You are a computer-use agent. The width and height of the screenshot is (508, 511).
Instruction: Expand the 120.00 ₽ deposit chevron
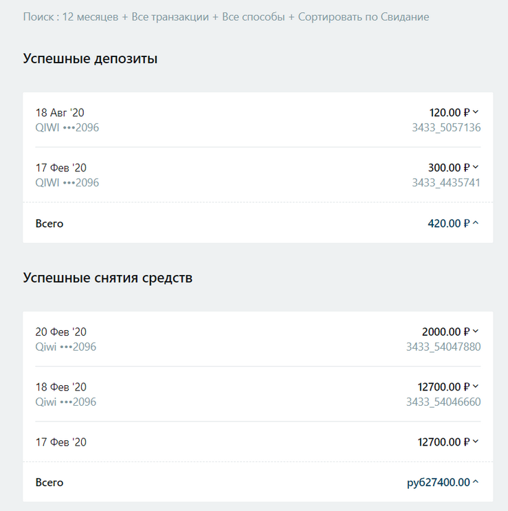pos(476,112)
